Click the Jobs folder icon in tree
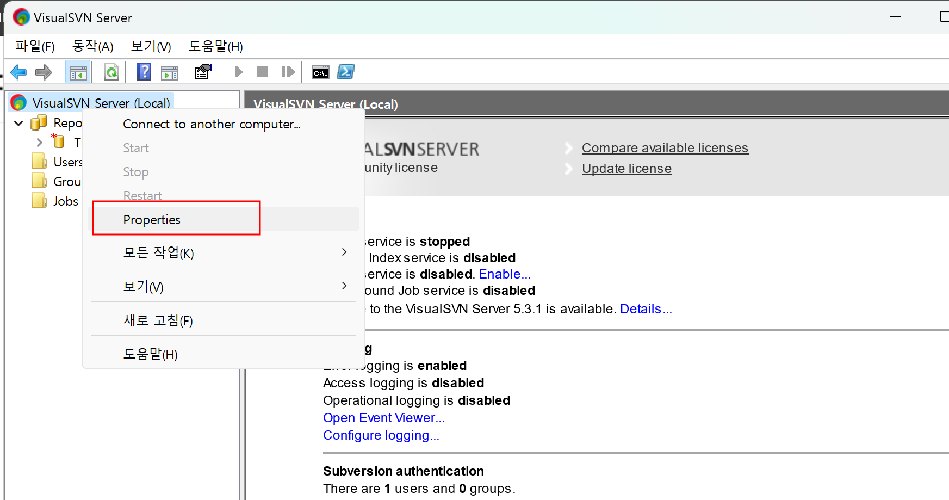 39,200
